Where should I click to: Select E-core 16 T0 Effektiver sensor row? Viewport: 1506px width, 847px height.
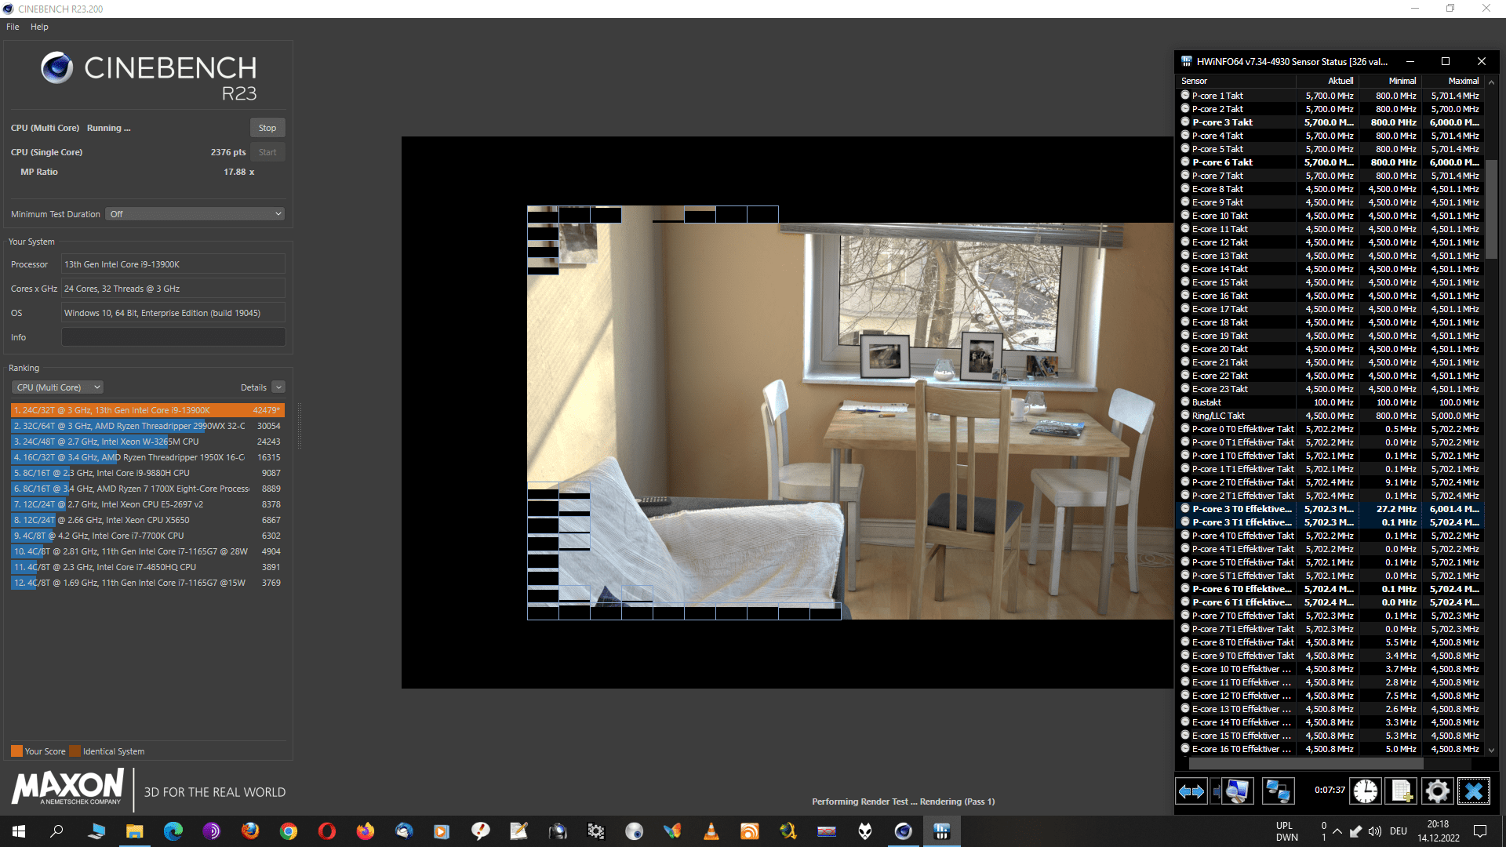(x=1330, y=749)
